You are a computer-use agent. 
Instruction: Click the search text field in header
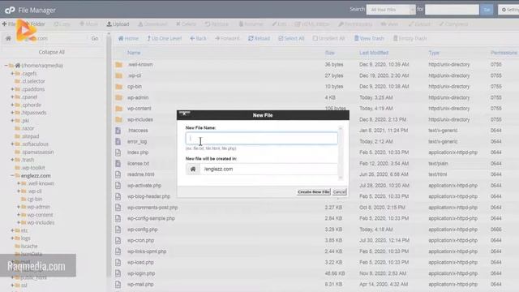[452, 10]
